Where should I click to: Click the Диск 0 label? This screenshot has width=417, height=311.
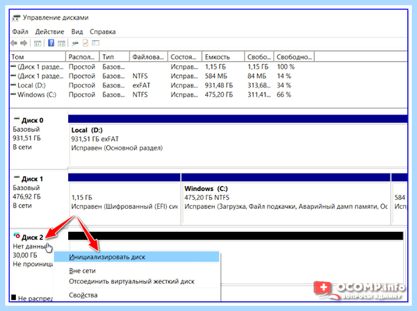(32, 120)
